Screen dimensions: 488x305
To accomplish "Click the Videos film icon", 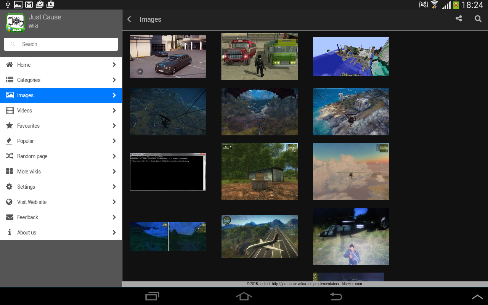I will tap(10, 111).
